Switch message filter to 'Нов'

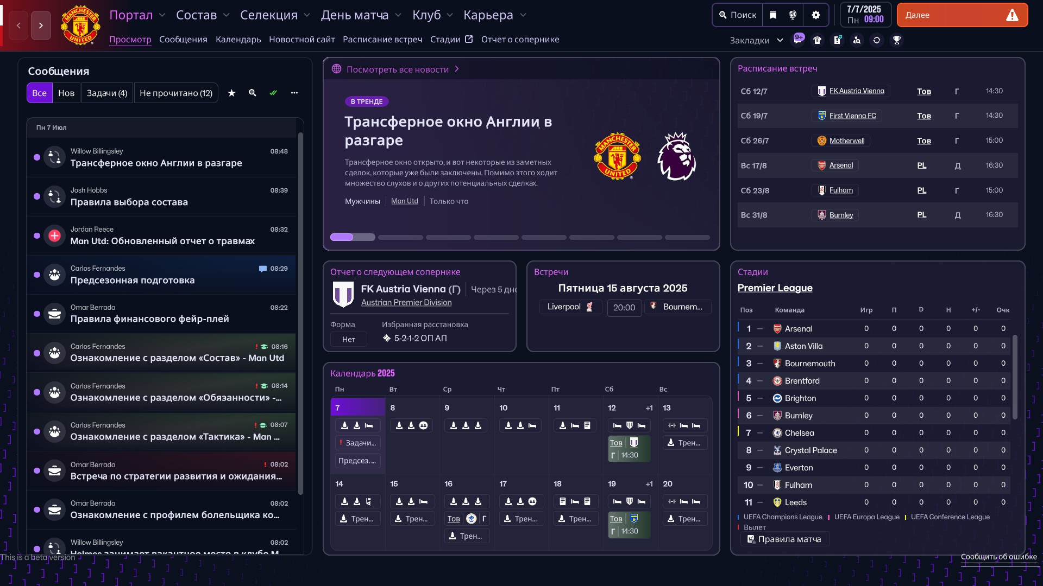click(x=66, y=93)
